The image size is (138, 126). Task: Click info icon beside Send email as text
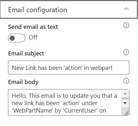click(126, 26)
